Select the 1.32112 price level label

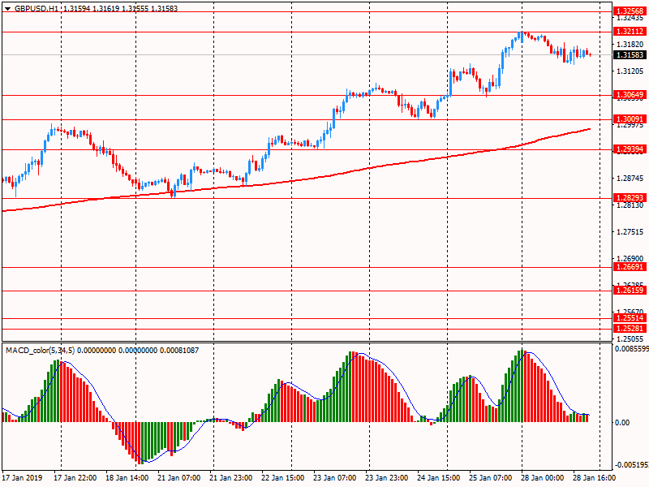point(630,31)
